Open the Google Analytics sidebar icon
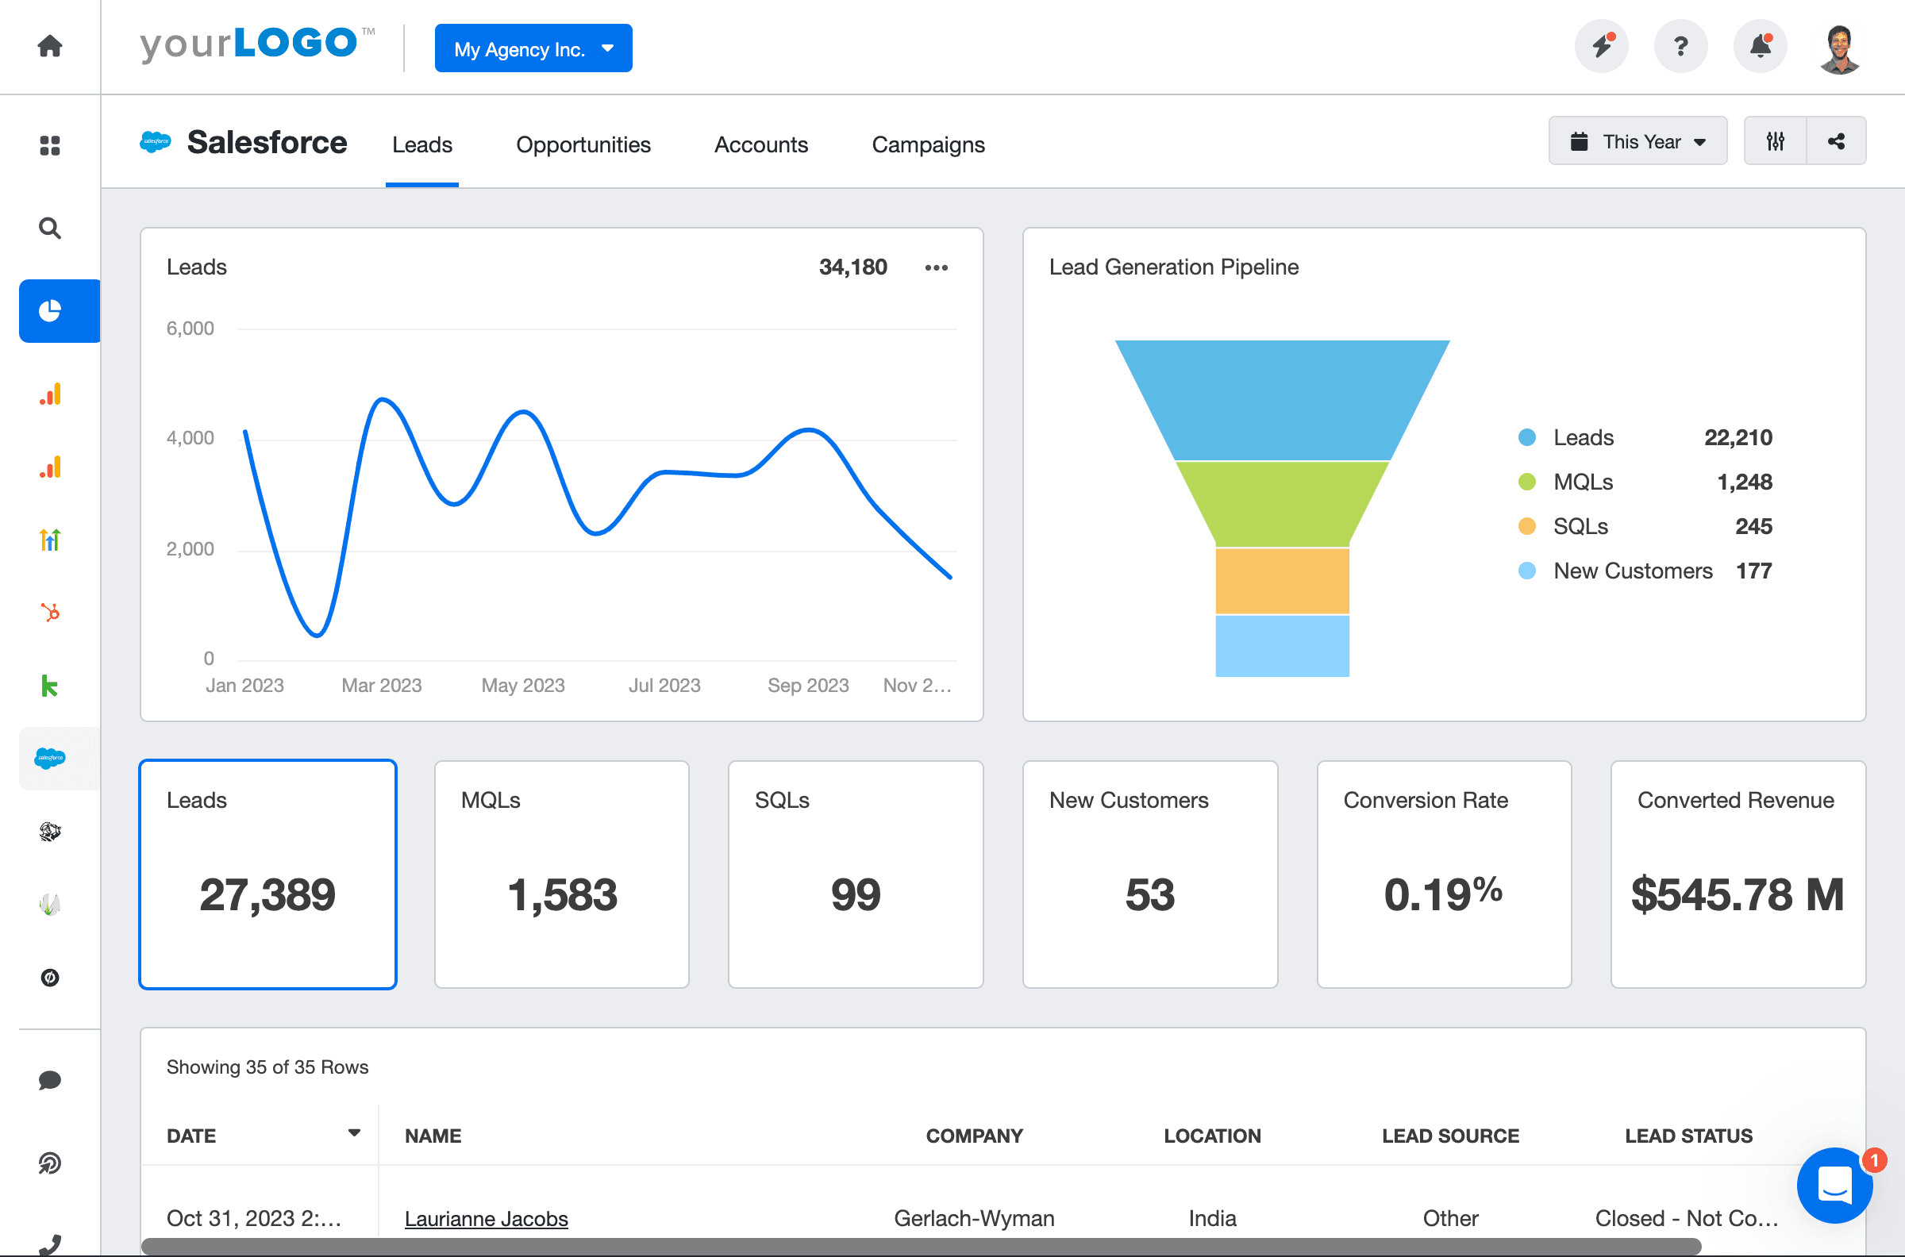This screenshot has width=1905, height=1257. click(x=50, y=394)
